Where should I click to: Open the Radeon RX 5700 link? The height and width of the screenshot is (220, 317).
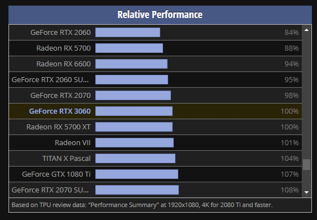click(64, 48)
